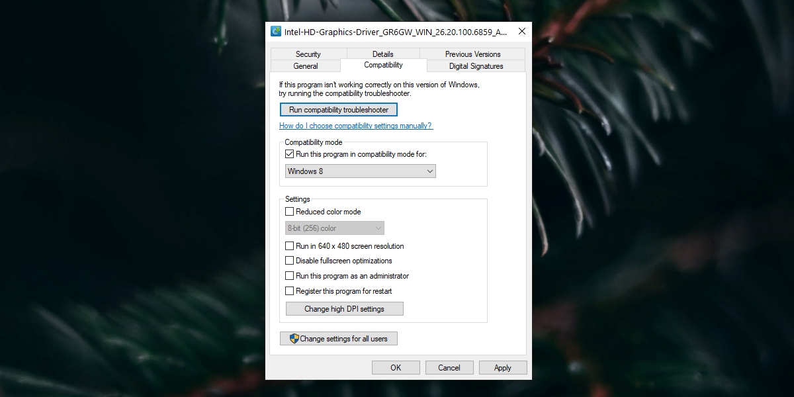
Task: Enable Register this program for restart
Action: 289,291
